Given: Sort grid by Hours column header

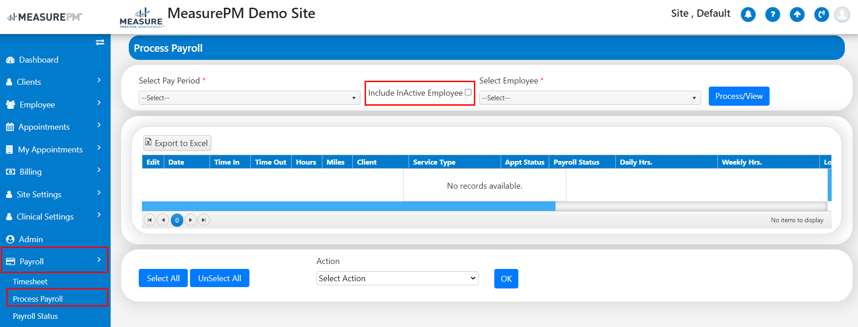Looking at the screenshot, I should pos(306,162).
